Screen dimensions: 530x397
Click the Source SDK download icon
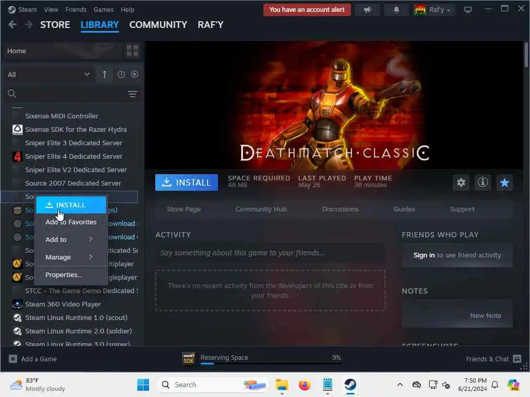188,359
